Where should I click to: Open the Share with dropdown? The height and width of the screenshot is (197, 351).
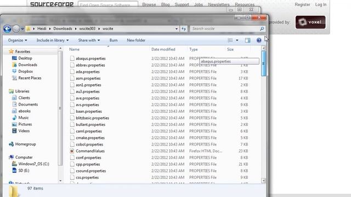click(x=89, y=40)
